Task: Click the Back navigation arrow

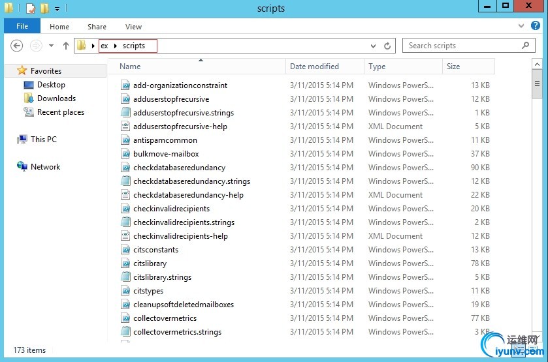Action: tap(16, 46)
